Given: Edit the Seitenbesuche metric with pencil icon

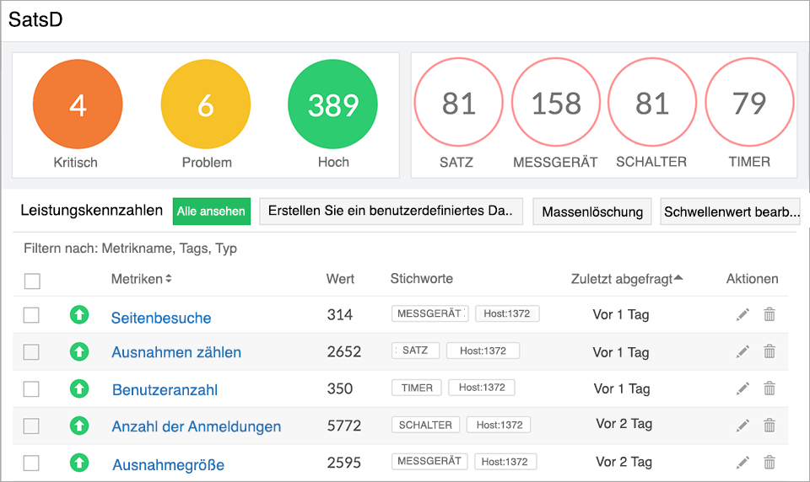Looking at the screenshot, I should click(x=742, y=314).
